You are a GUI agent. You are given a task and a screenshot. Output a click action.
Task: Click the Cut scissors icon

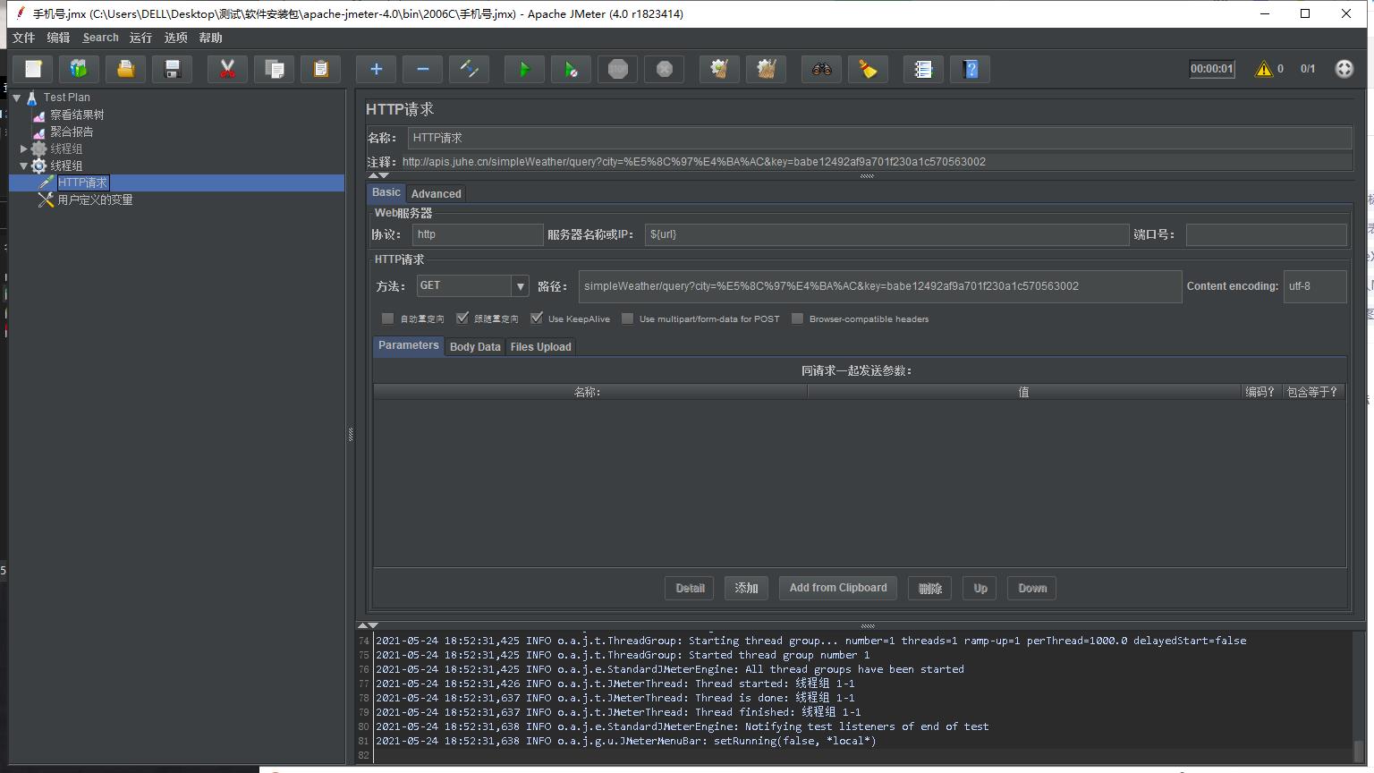(x=227, y=69)
